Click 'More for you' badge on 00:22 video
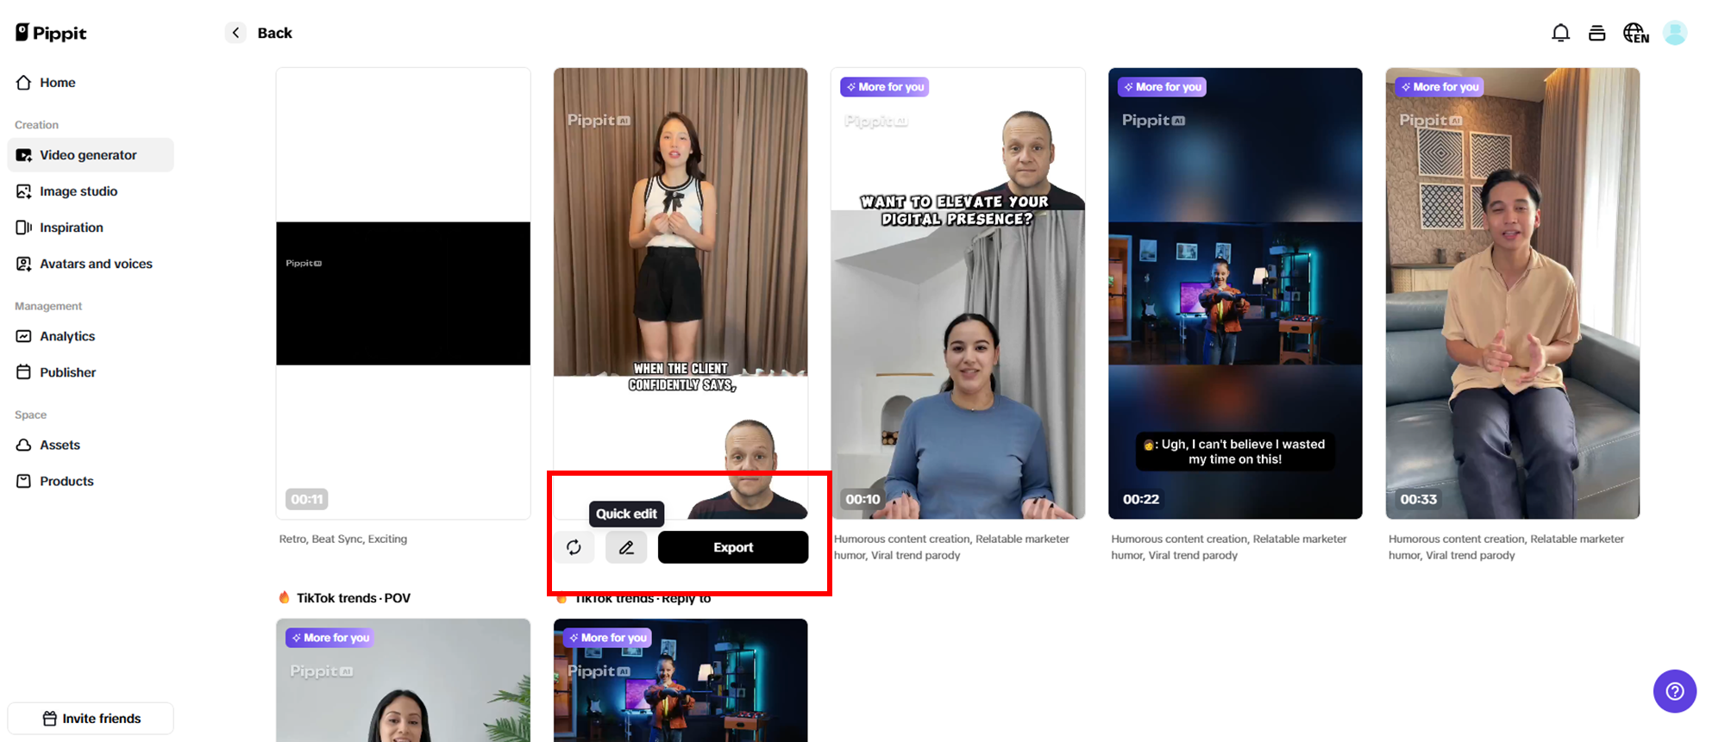The height and width of the screenshot is (742, 1725). coord(1162,87)
